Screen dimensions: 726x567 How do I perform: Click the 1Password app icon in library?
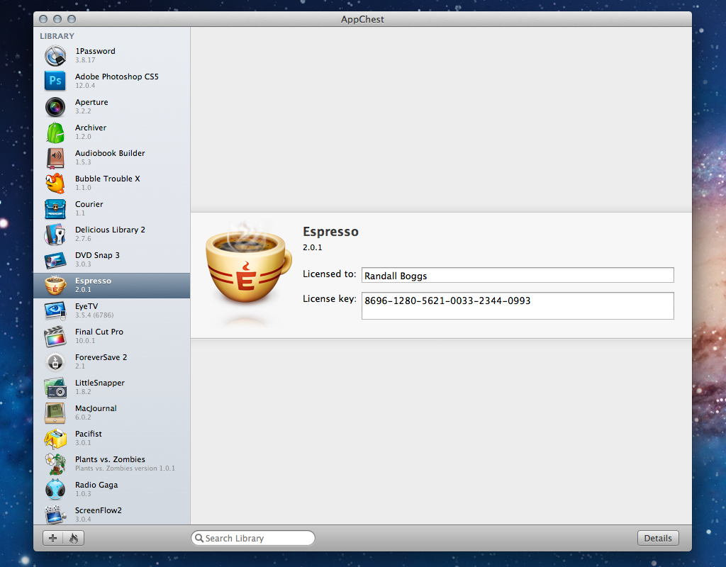point(55,55)
